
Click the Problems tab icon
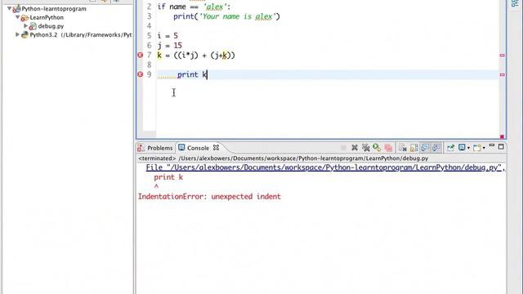[141, 148]
